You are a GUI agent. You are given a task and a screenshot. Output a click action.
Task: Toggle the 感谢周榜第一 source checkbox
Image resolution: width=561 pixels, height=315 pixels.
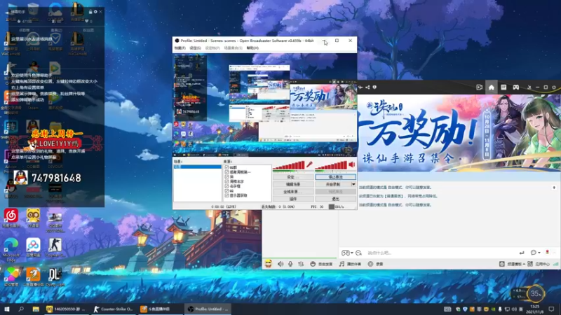click(x=227, y=171)
